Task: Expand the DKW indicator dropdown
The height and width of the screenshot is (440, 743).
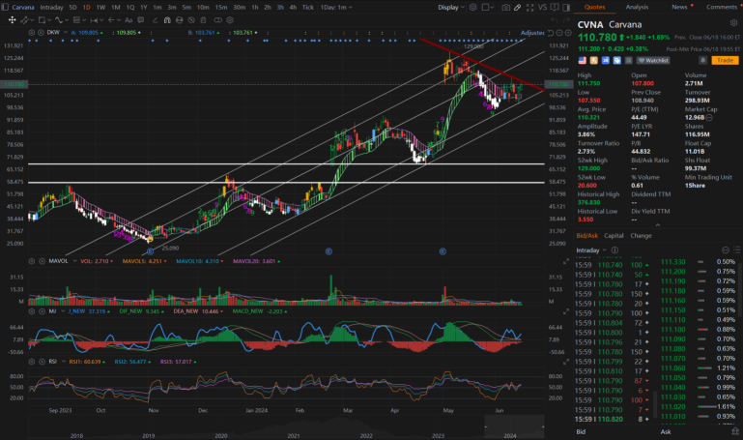Action: point(66,32)
